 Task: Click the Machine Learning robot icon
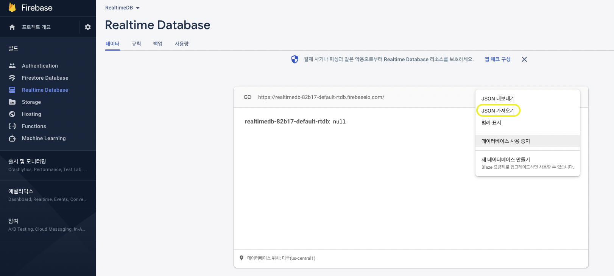tap(12, 138)
